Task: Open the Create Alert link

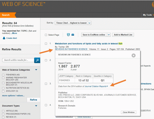Action: (12, 38)
